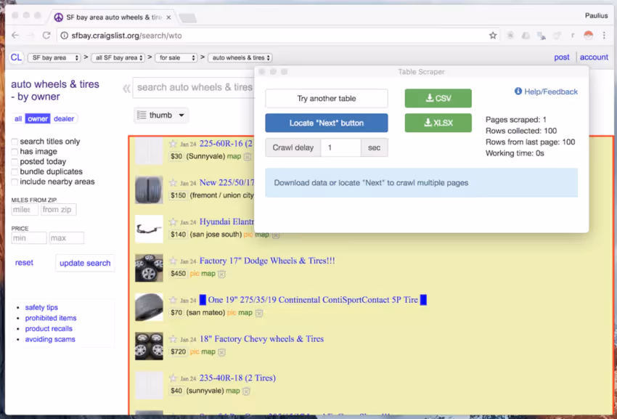This screenshot has width=617, height=419.
Task: Open Chrome's three-dot menu
Action: (x=605, y=34)
